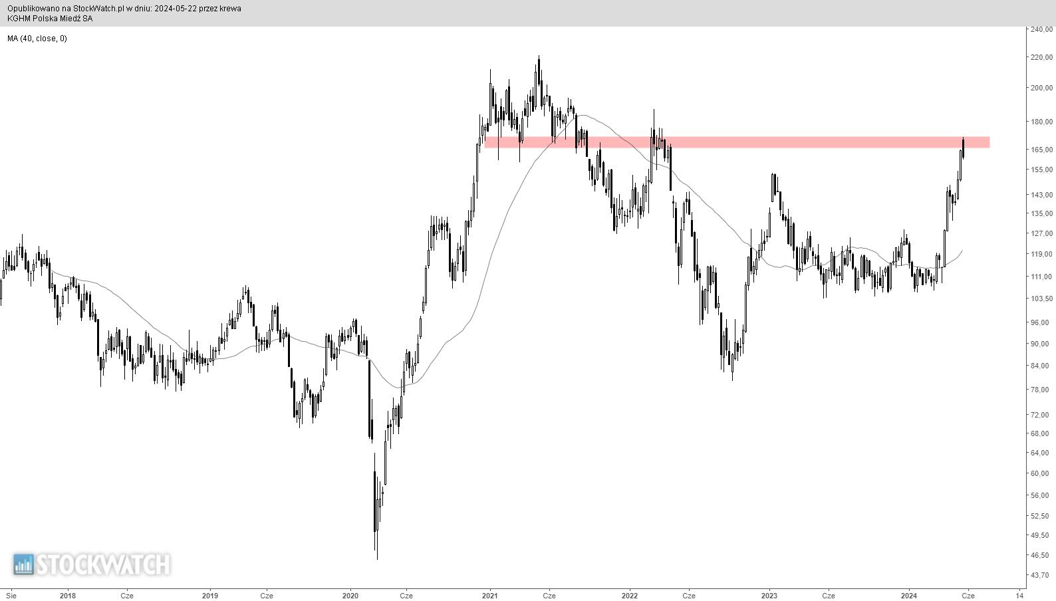Click the 2024 year label on time axis
Screen dimensions: 1056x601
(x=909, y=596)
